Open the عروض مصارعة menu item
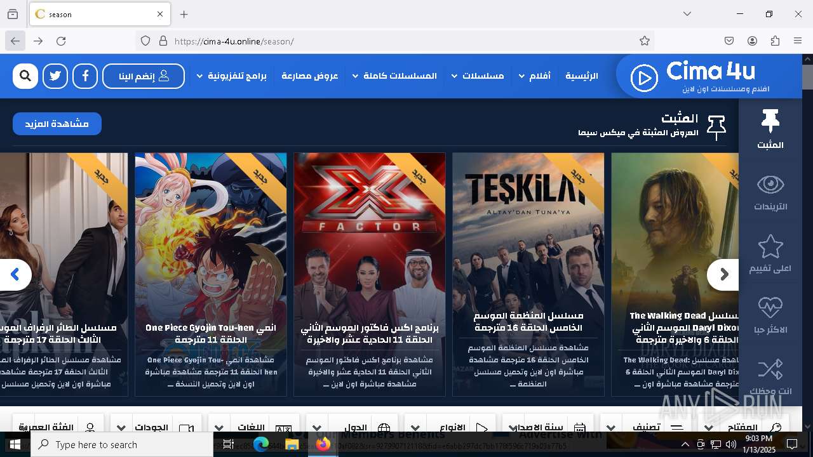Viewport: 813px width, 457px height. [x=310, y=76]
